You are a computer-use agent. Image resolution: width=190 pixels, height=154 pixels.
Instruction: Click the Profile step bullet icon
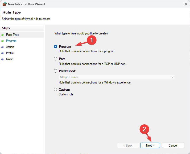pyautogui.click(x=3, y=53)
